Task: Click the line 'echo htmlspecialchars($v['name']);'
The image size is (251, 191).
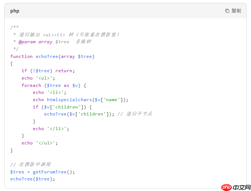Action: pos(80,100)
